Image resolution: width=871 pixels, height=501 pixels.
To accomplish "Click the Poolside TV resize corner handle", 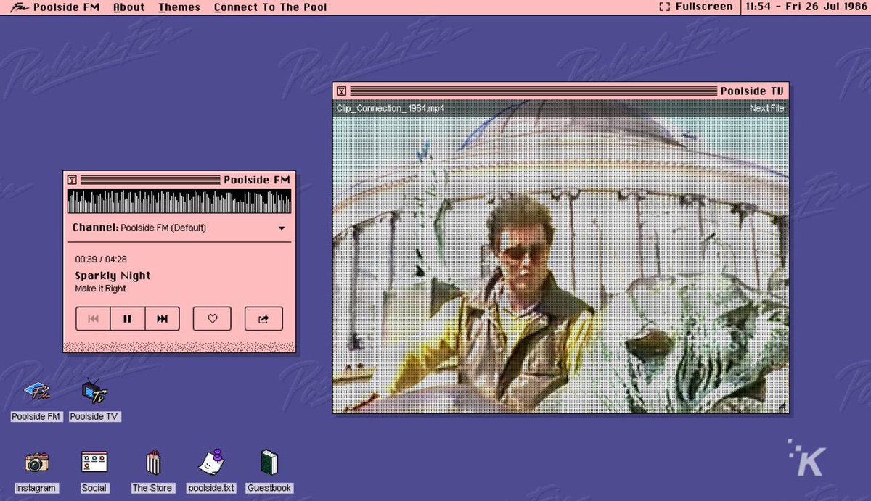I will [x=782, y=407].
